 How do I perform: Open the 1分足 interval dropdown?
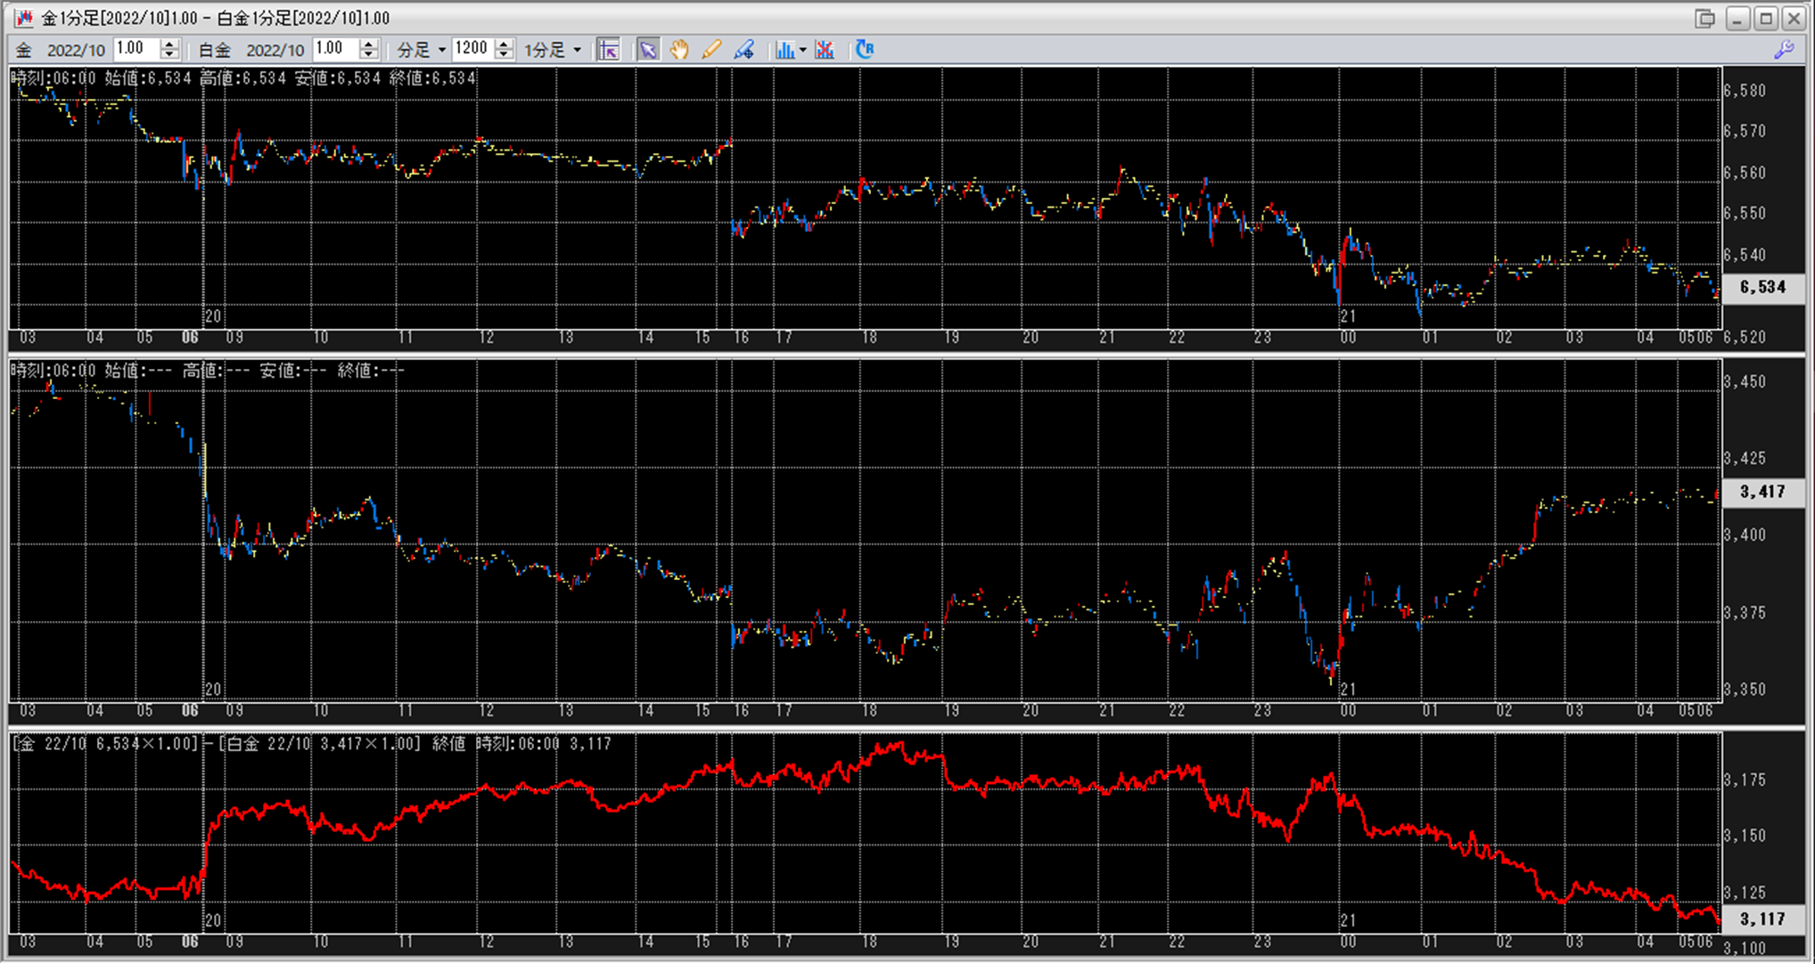[552, 50]
